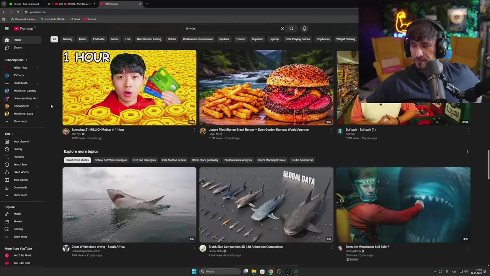This screenshot has height=276, width=490.
Task: Open Downloads in the sidebar
Action: (x=22, y=187)
